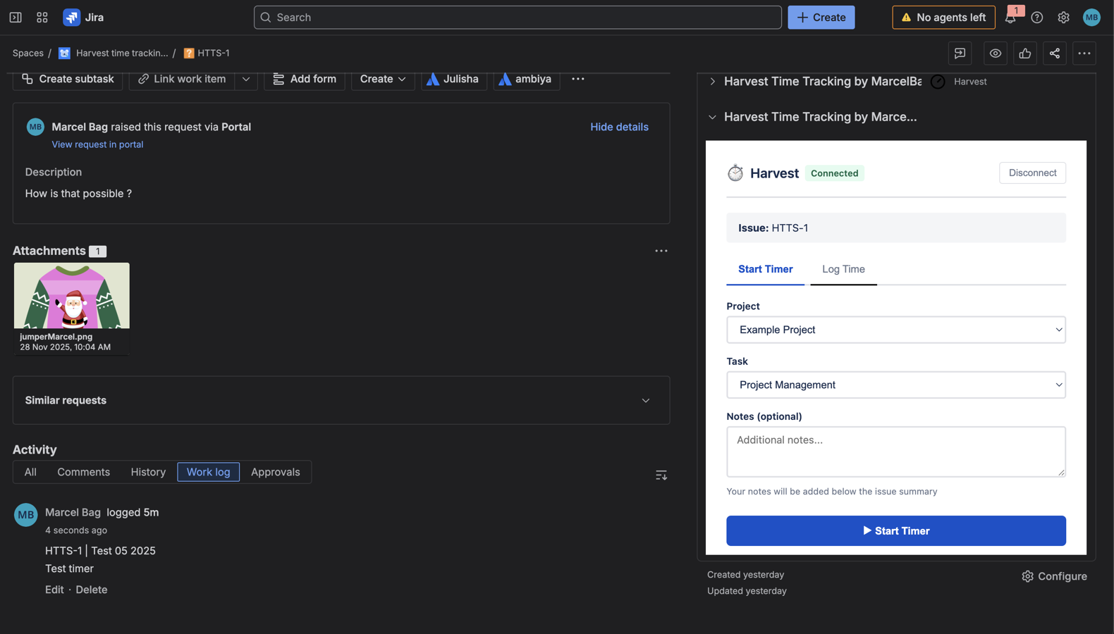The height and width of the screenshot is (634, 1114).
Task: Switch to Log Time tab
Action: 843,269
